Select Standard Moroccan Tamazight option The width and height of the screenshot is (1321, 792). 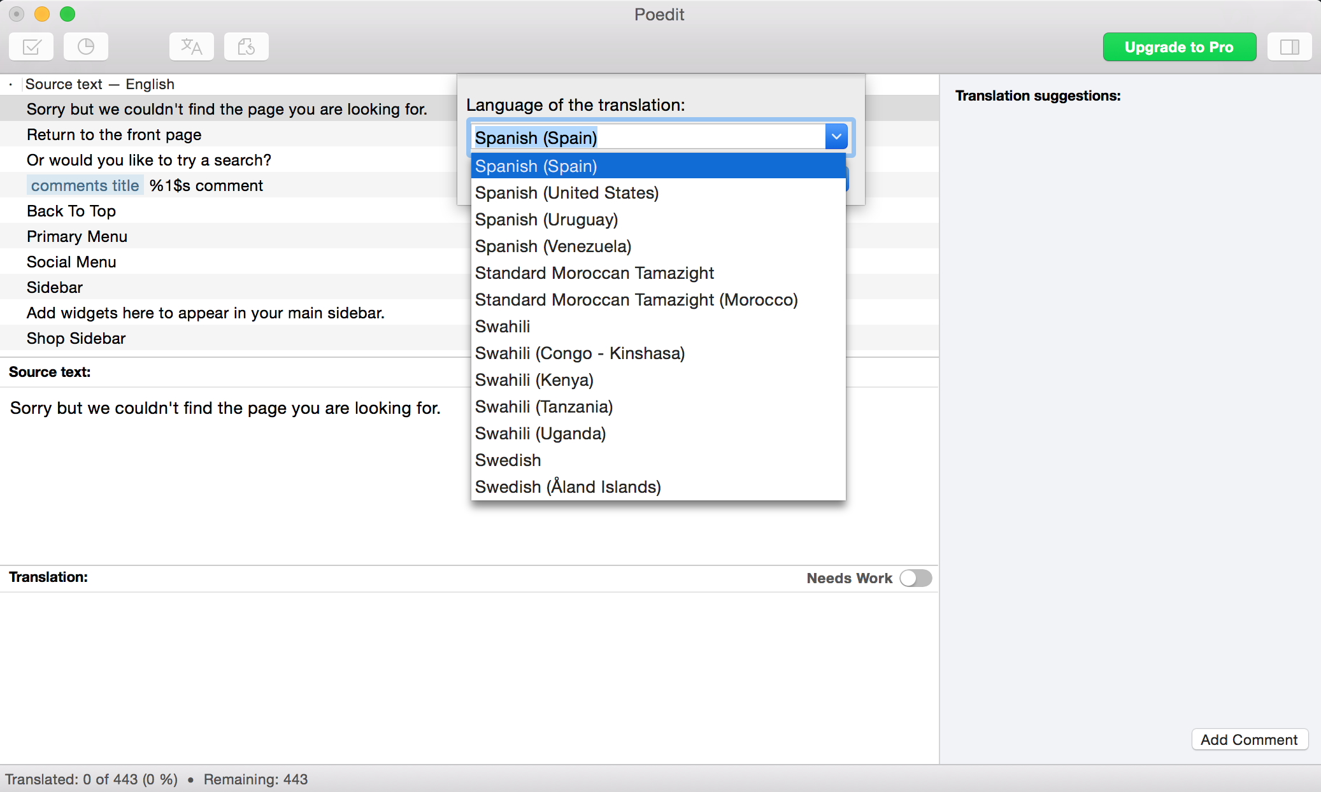coord(658,273)
